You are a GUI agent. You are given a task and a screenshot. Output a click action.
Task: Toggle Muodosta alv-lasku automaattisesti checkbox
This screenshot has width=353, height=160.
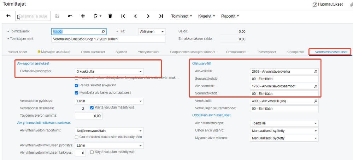(x=76, y=93)
